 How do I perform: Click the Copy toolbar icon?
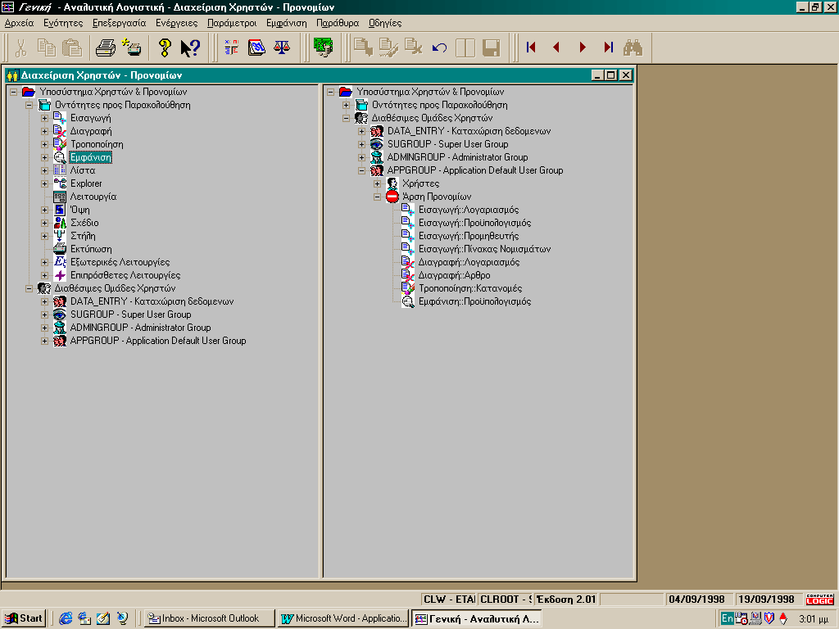[x=47, y=48]
